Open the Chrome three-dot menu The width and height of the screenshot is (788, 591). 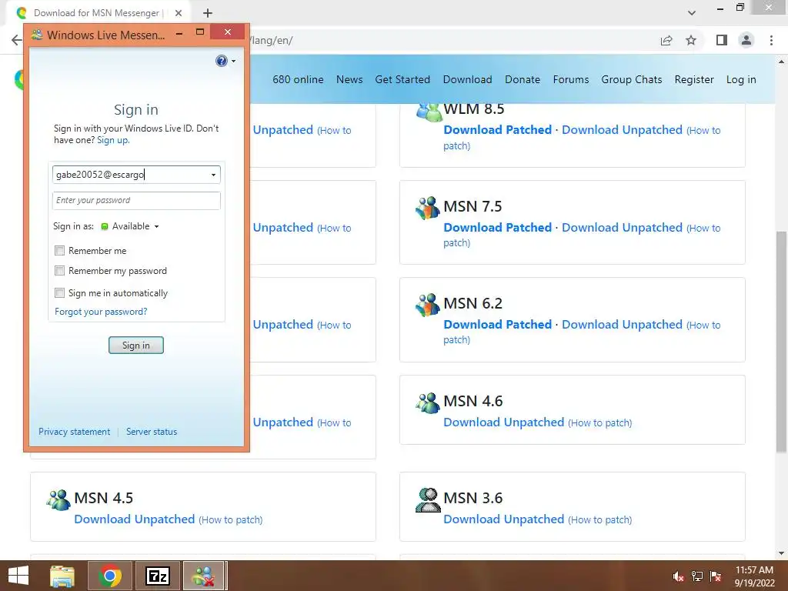[x=771, y=40]
